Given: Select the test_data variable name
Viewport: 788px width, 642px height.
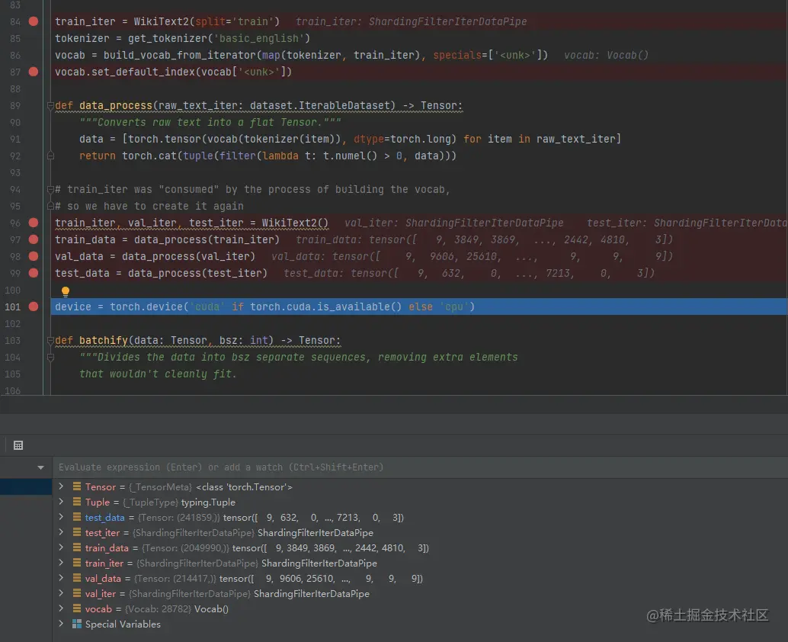Looking at the screenshot, I should point(104,517).
